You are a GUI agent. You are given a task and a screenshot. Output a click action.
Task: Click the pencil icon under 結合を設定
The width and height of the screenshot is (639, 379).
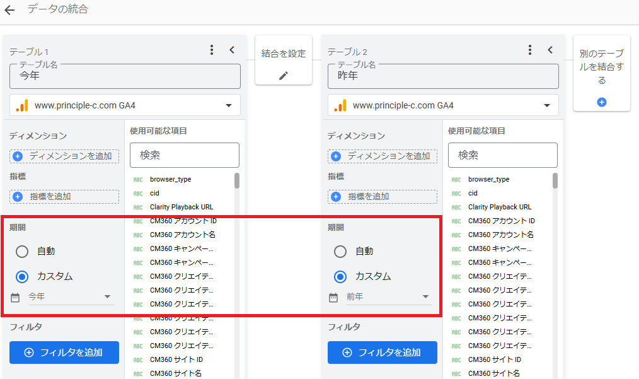pyautogui.click(x=283, y=76)
